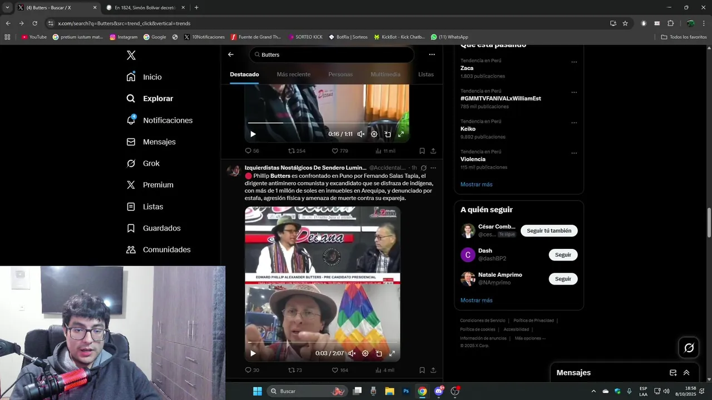Screen dimensions: 712x400
Task: Share the post with 779 likes
Action: pos(433,151)
